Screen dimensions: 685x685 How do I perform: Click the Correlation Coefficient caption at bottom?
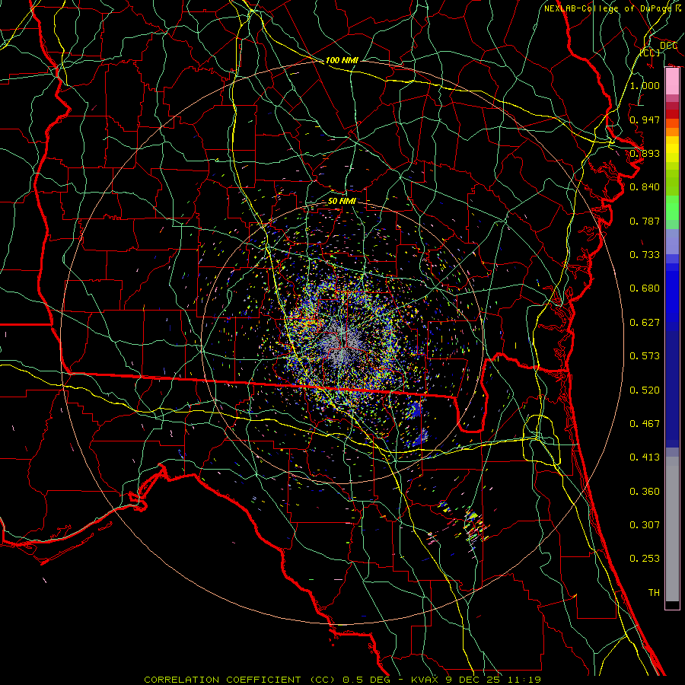click(342, 680)
